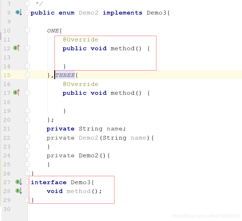Click the fold end marker on line 23
This screenshot has width=242, height=221.
pyautogui.click(x=27, y=146)
